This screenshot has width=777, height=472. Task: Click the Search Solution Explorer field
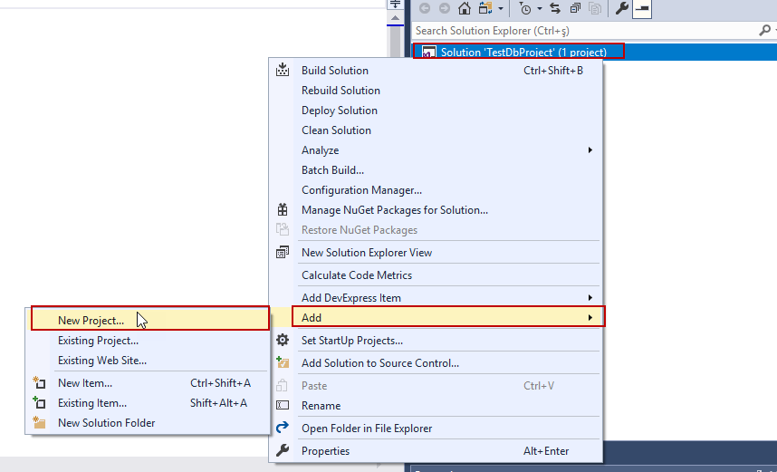click(x=585, y=31)
